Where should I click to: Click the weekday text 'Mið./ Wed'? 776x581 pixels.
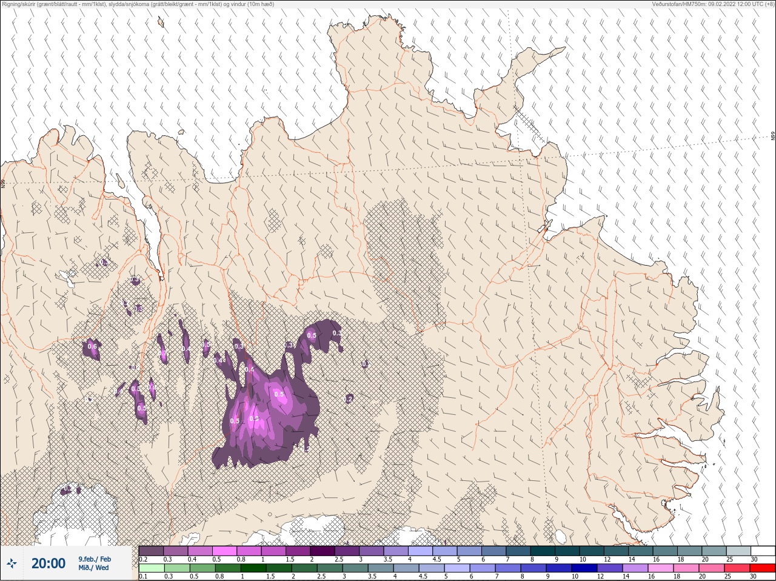(x=93, y=568)
